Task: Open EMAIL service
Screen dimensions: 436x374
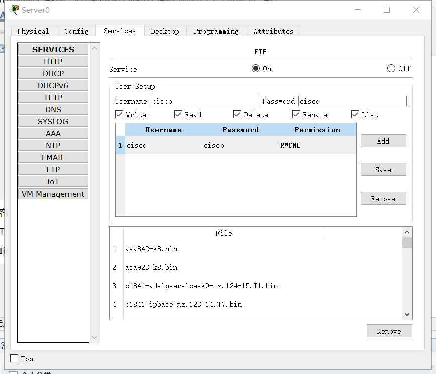Action: click(x=53, y=157)
